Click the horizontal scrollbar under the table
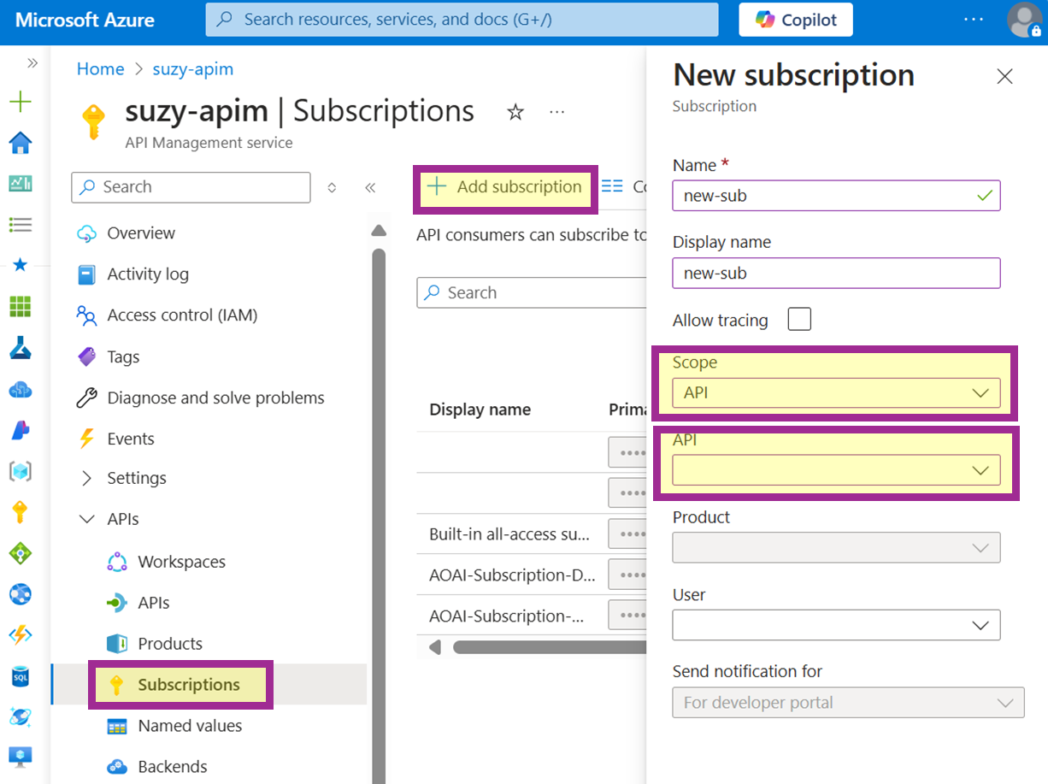The image size is (1048, 784). click(547, 646)
